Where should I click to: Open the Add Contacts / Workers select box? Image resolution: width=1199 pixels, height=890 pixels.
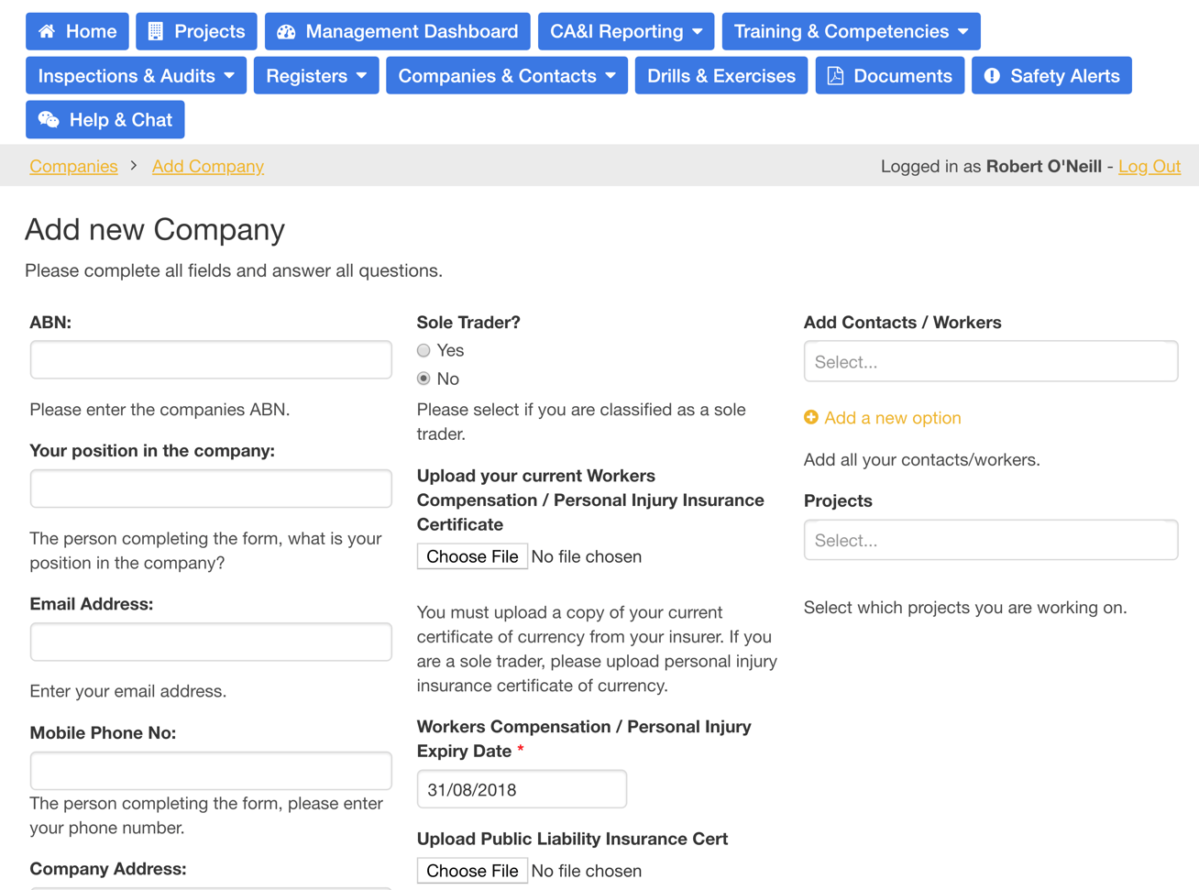click(990, 361)
